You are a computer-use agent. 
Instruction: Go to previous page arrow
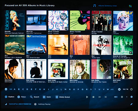click(x=119, y=89)
